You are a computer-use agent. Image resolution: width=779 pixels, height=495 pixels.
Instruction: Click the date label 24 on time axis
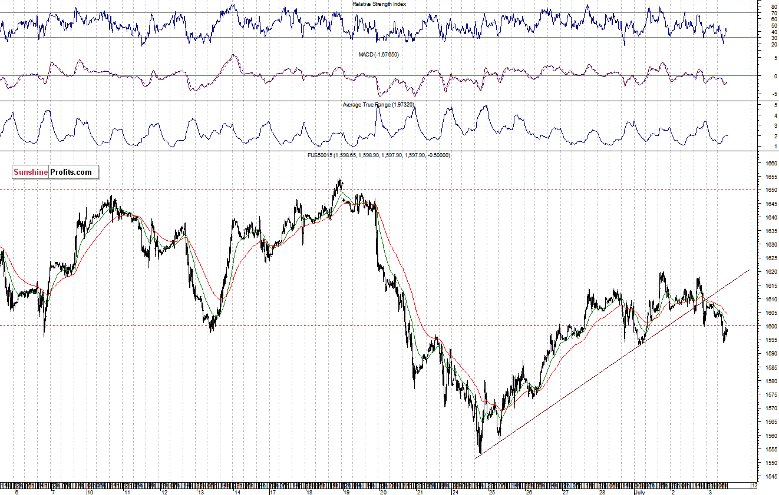455,491
